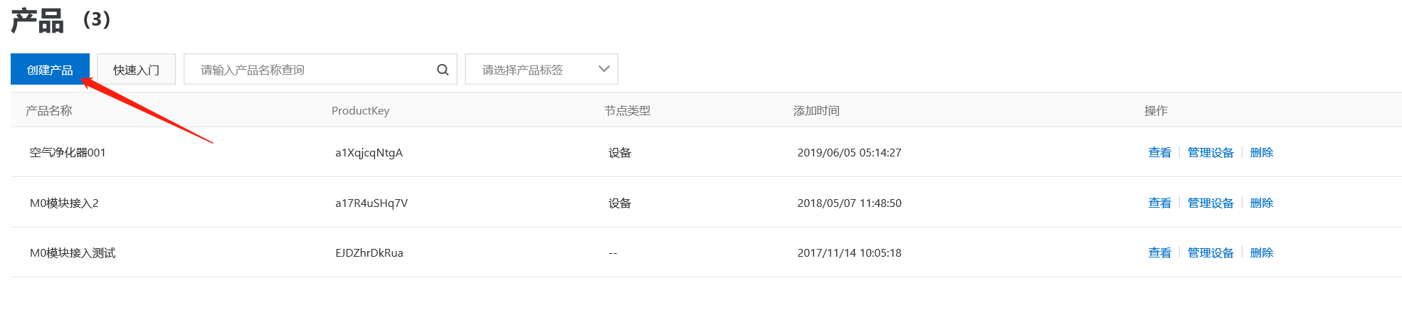This screenshot has height=325, width=1402.
Task: Select the 空气净化器001 product name
Action: tap(68, 152)
